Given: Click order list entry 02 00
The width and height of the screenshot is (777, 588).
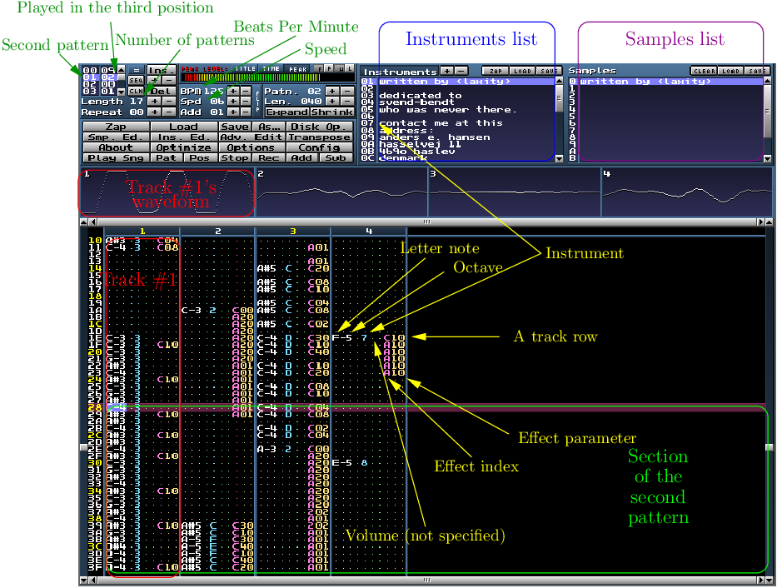Looking at the screenshot, I should 99,84.
